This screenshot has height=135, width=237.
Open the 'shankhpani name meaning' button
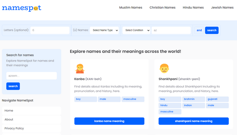click(194, 121)
